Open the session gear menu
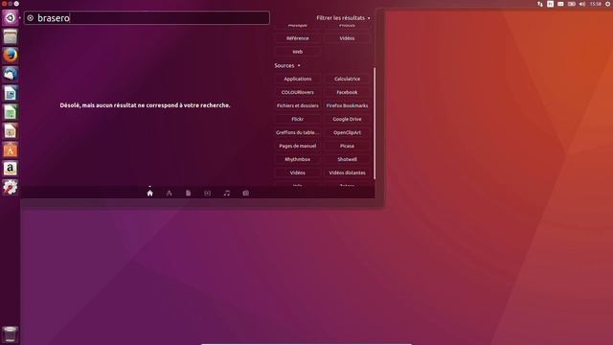 pos(608,4)
